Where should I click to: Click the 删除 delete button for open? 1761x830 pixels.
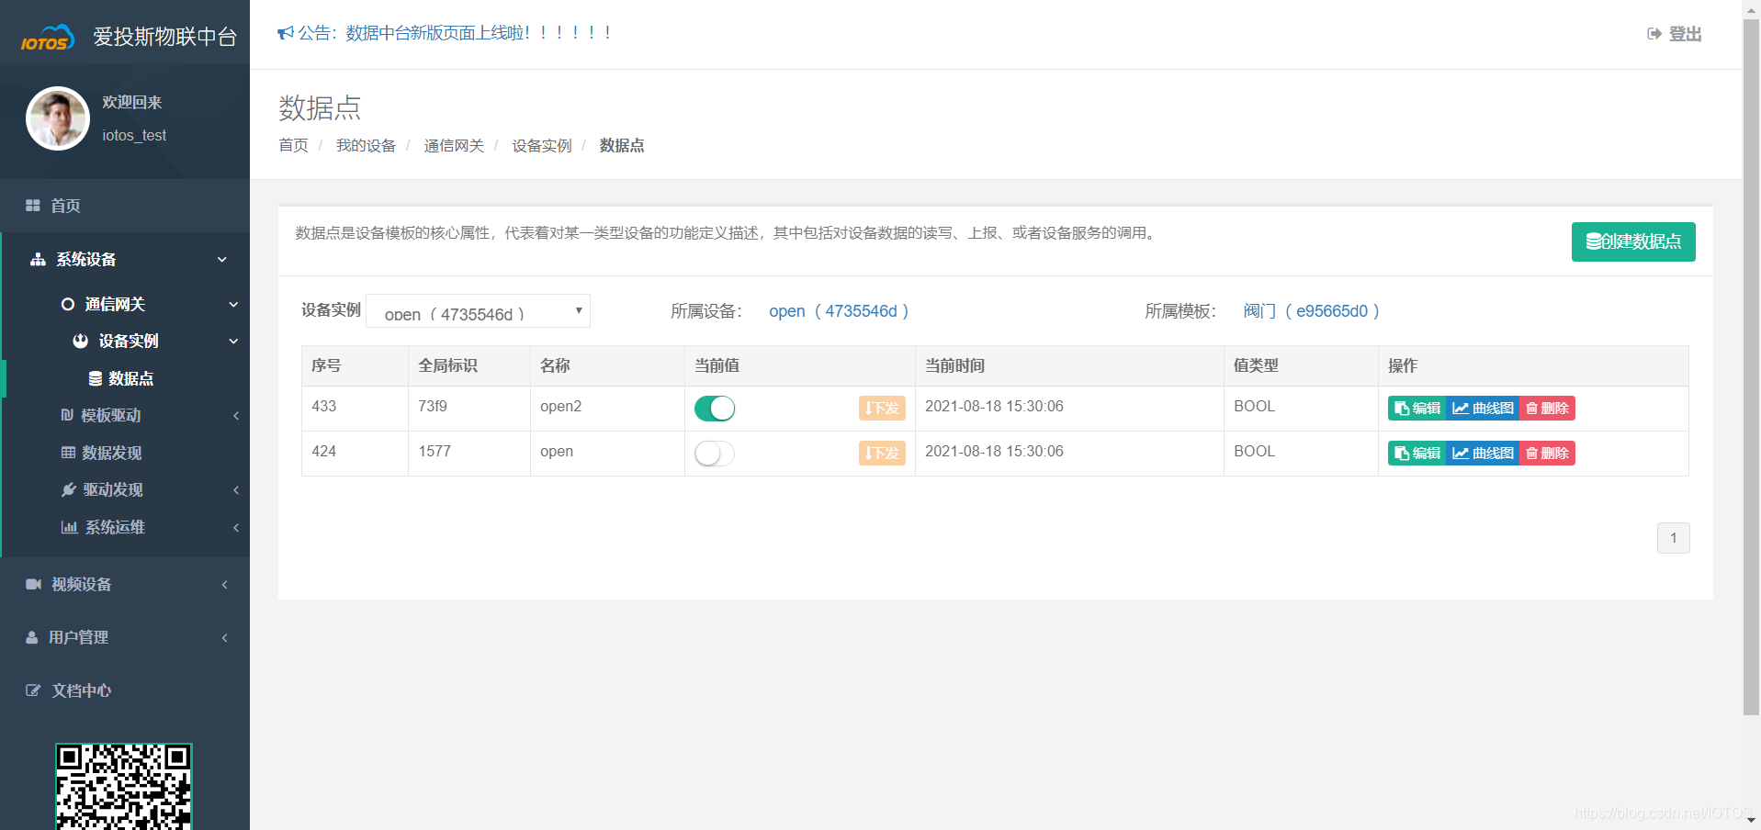pyautogui.click(x=1546, y=453)
